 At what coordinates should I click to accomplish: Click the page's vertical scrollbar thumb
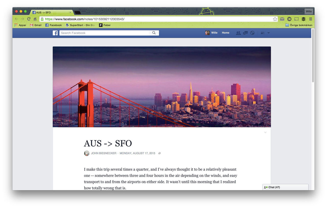313,56
